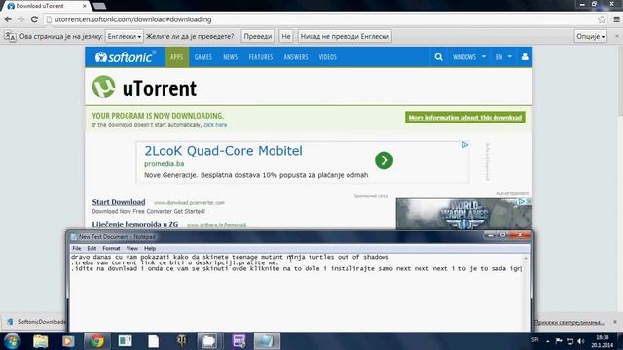This screenshot has height=350, width=623.
Task: Open the ANSWERS tab on Softonic
Action: click(x=296, y=57)
